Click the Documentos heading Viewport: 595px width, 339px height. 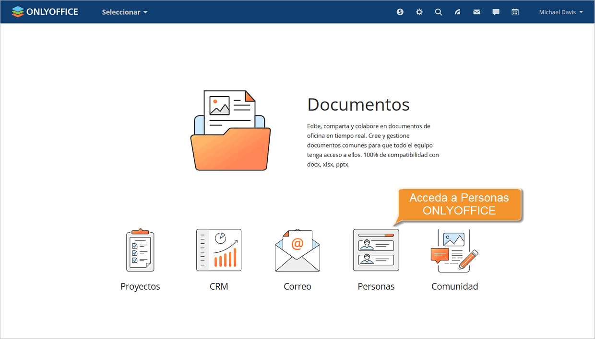(358, 104)
